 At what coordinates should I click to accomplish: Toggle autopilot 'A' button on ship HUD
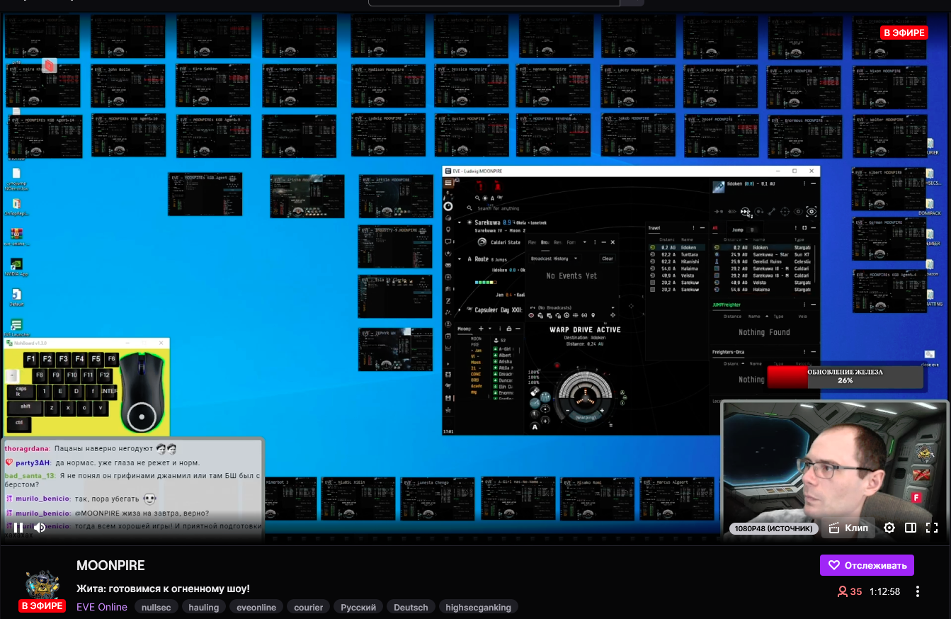535,427
